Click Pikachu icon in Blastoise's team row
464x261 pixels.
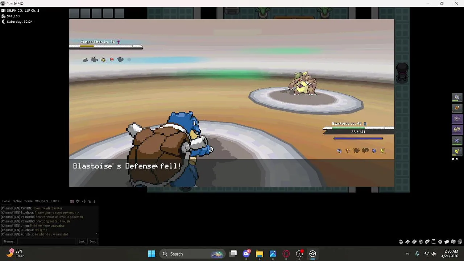(x=382, y=150)
